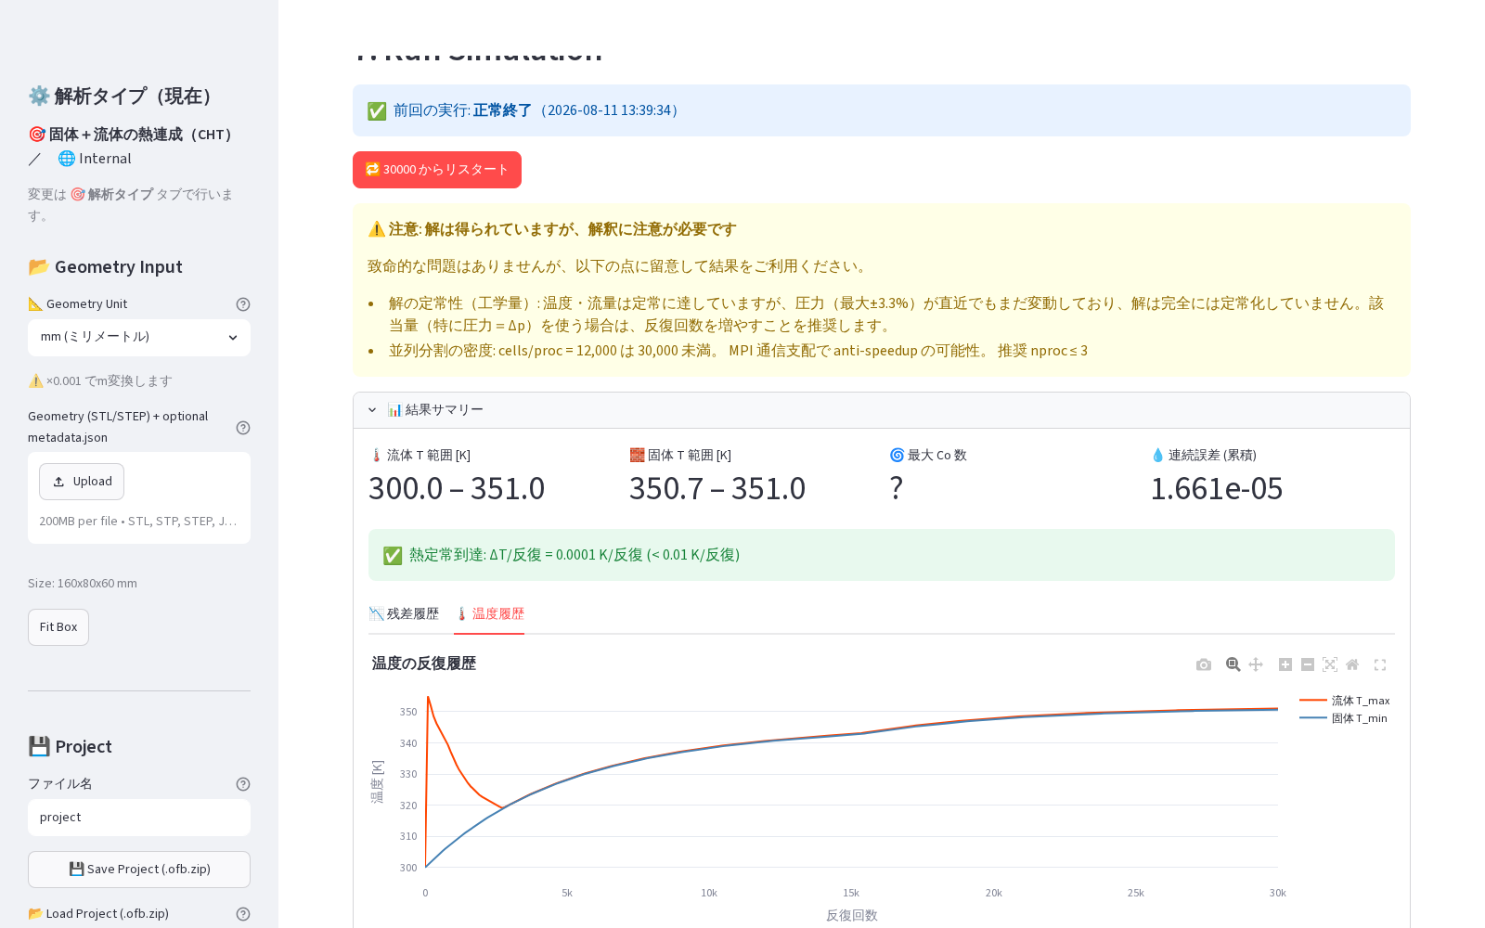Screen dimensions: 1485x928
Task: Click Size: 160x80x60 mm text
Action: 83,584
